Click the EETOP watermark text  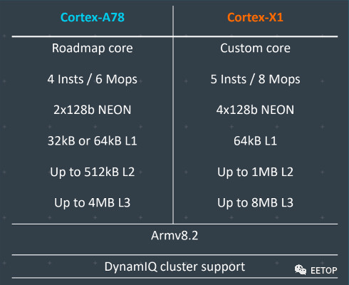coord(323,271)
